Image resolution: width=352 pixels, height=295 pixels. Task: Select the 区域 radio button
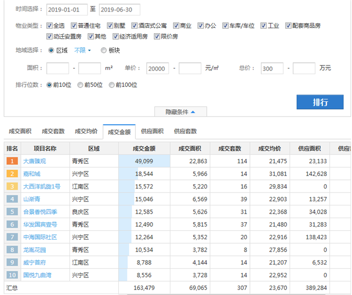pyautogui.click(x=51, y=50)
